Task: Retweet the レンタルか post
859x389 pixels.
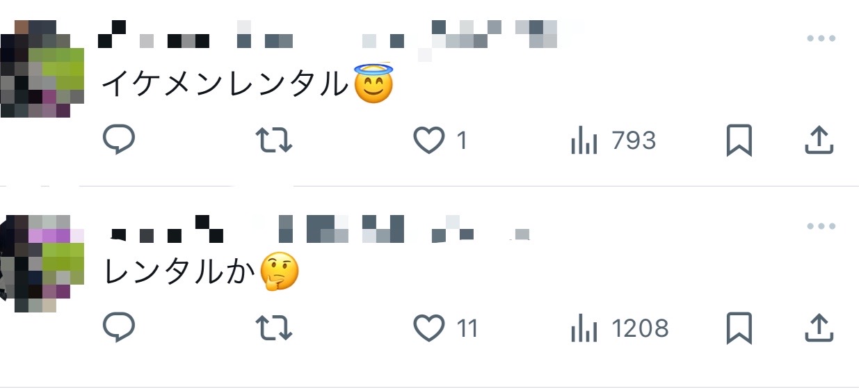Action: click(x=274, y=327)
